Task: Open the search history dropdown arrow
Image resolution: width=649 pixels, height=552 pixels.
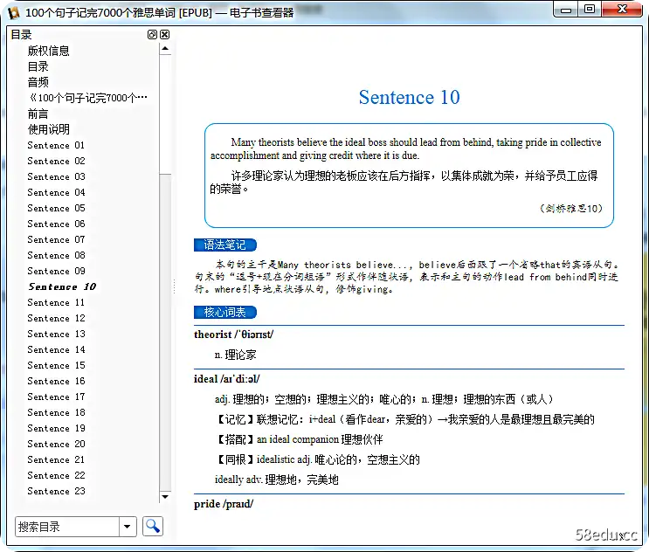Action: pyautogui.click(x=128, y=527)
